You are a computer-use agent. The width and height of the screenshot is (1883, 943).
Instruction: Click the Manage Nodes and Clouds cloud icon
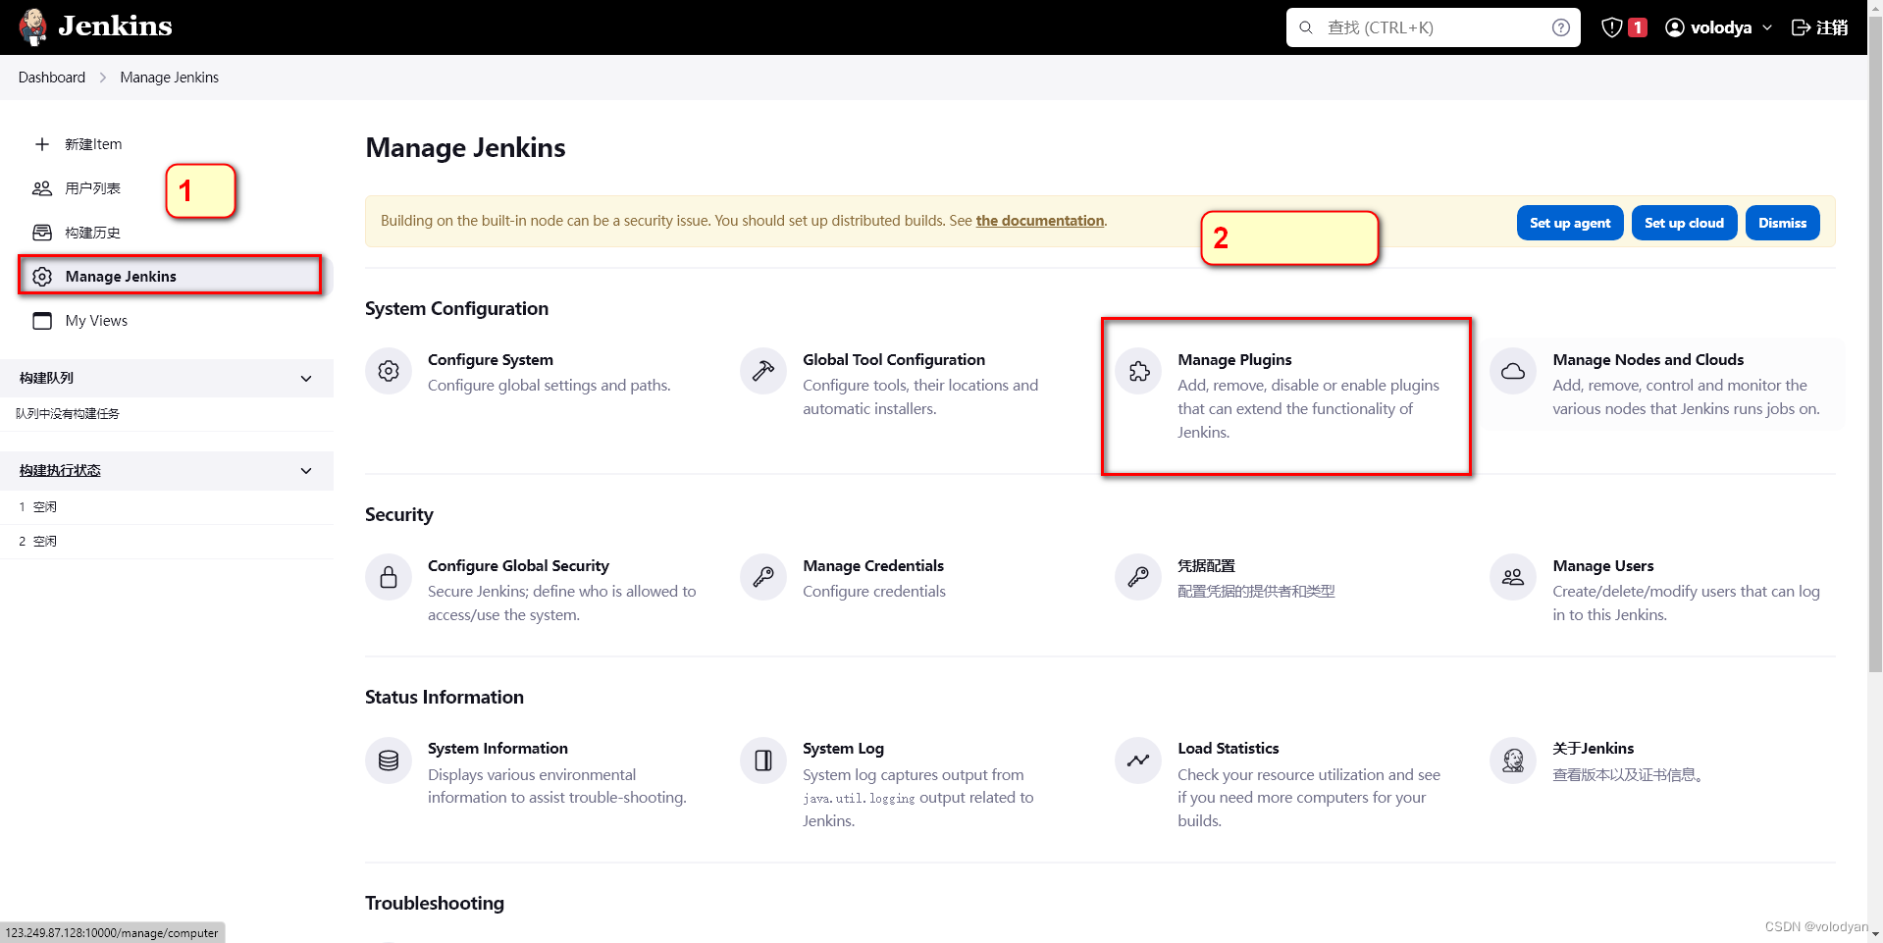click(1513, 371)
